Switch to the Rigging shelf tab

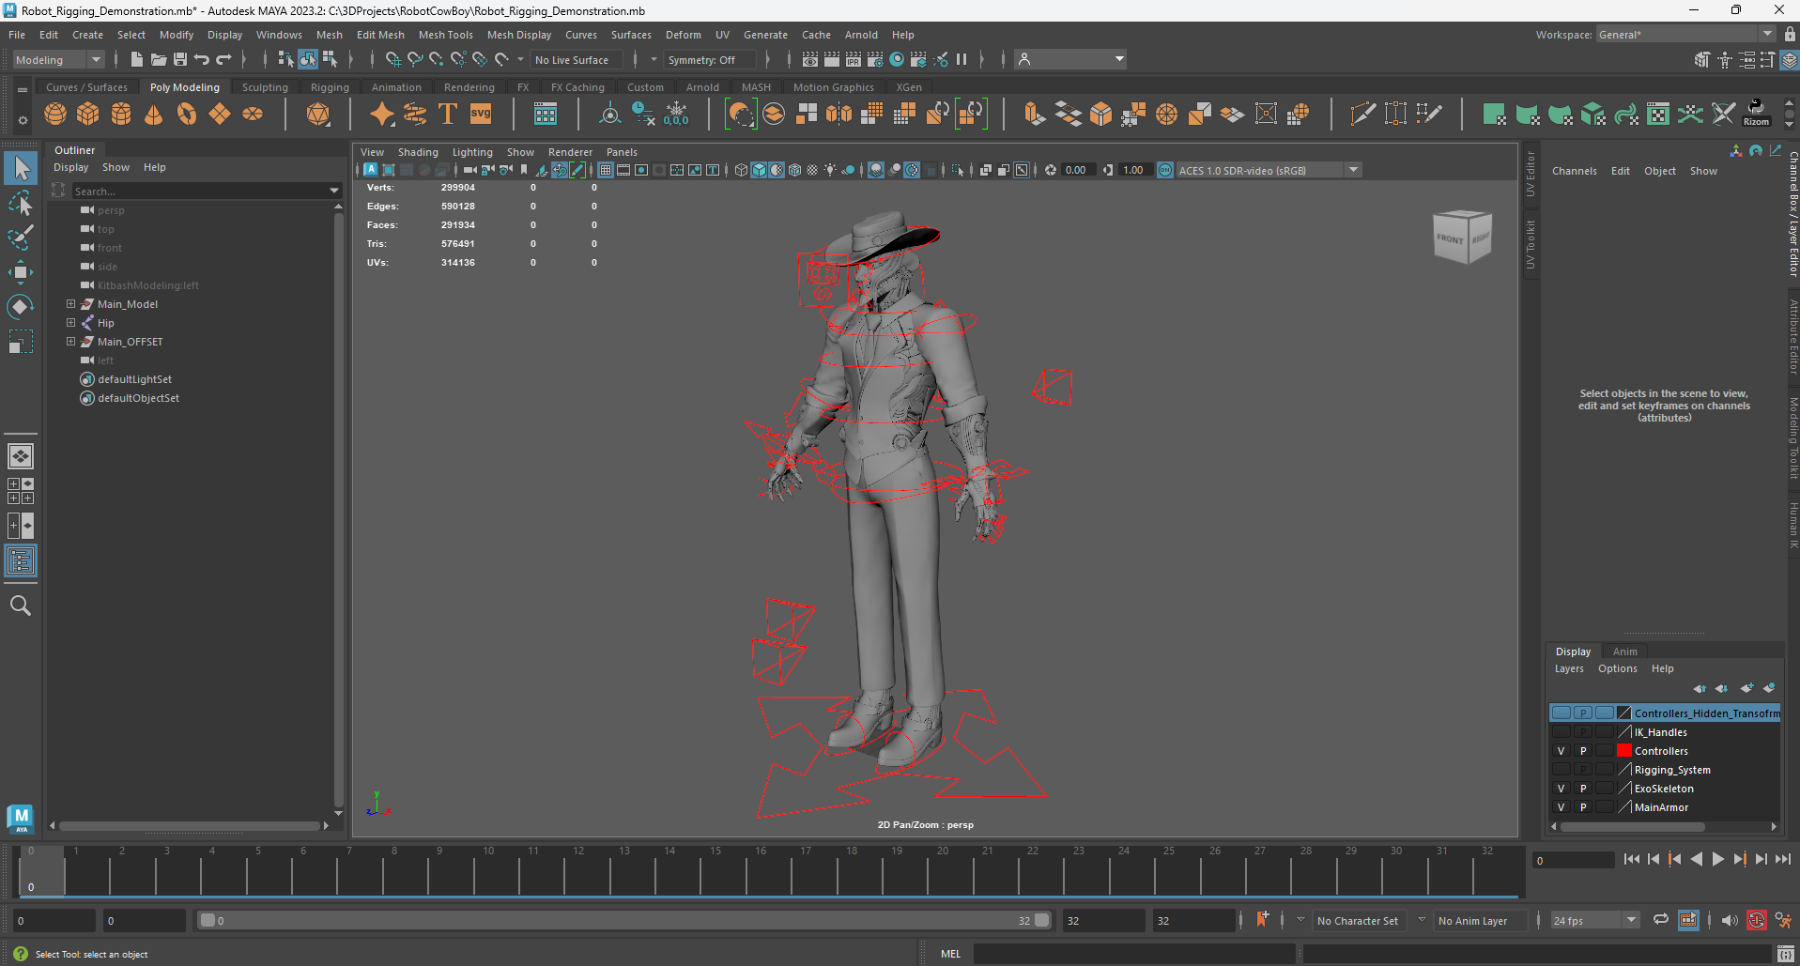330,87
